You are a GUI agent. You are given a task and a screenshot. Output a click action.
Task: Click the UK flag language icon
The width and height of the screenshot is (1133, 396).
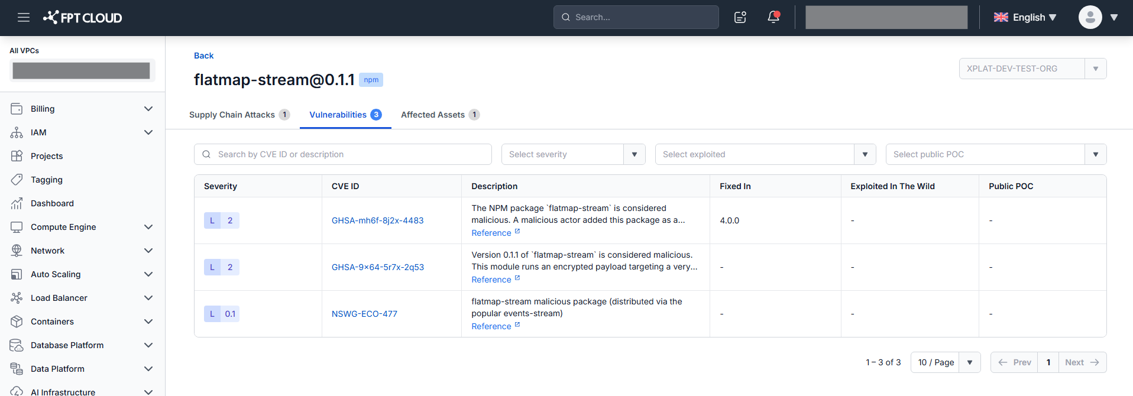click(1001, 17)
